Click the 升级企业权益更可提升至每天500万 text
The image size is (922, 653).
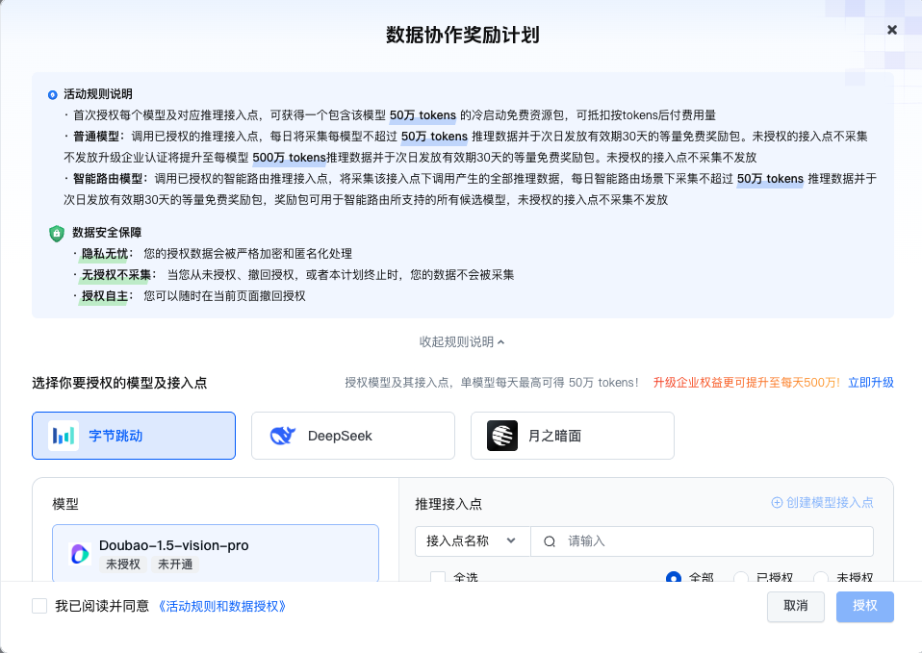(746, 383)
